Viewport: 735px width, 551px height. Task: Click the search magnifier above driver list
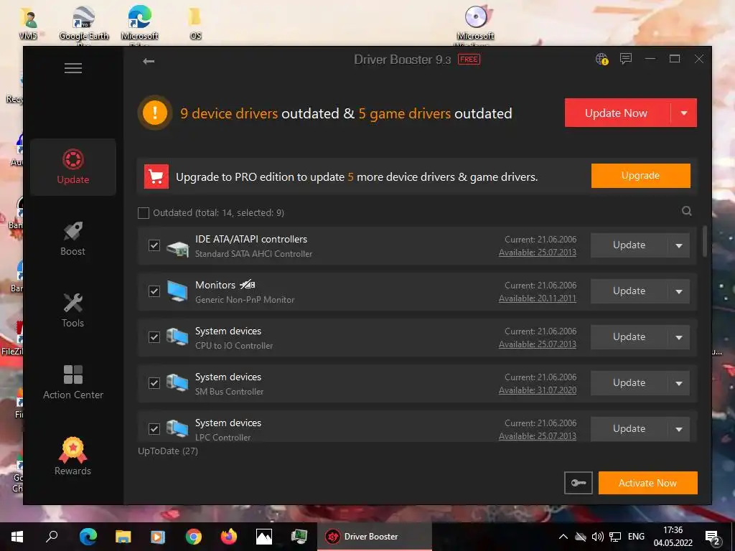point(687,212)
